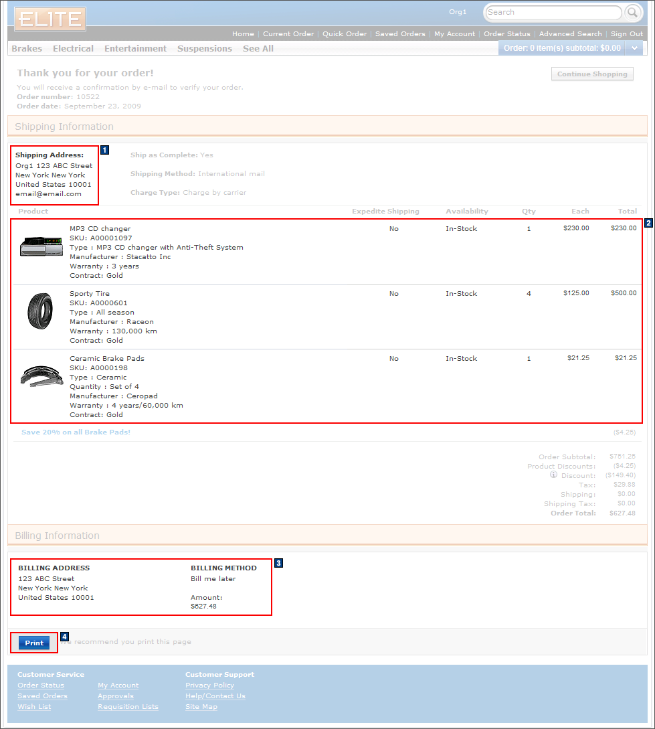Image resolution: width=655 pixels, height=729 pixels.
Task: Click the info icon beside Discount
Action: coord(553,474)
